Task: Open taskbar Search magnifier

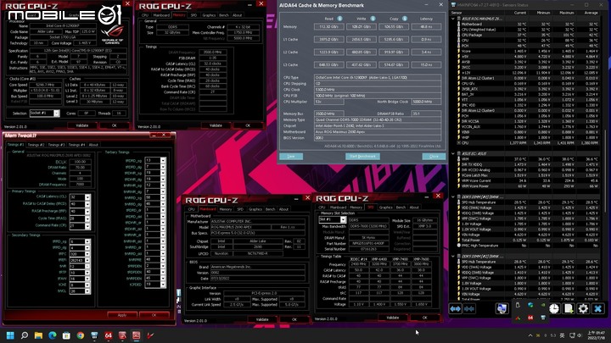Action: (24, 335)
